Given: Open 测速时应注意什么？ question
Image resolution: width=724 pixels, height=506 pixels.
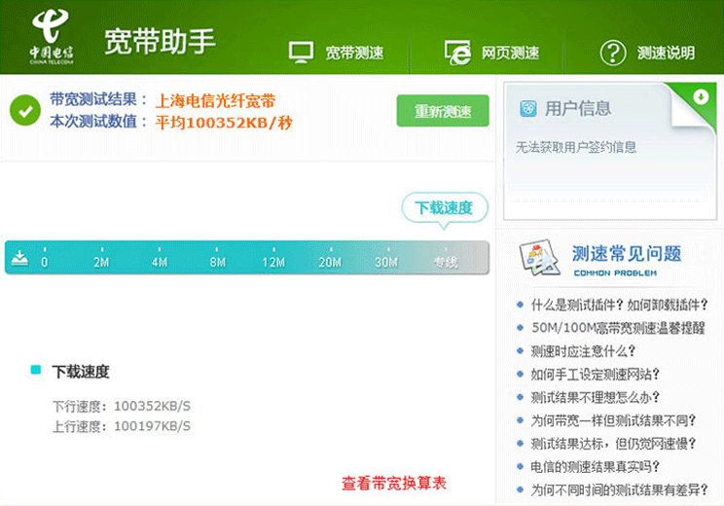Looking at the screenshot, I should tap(583, 351).
